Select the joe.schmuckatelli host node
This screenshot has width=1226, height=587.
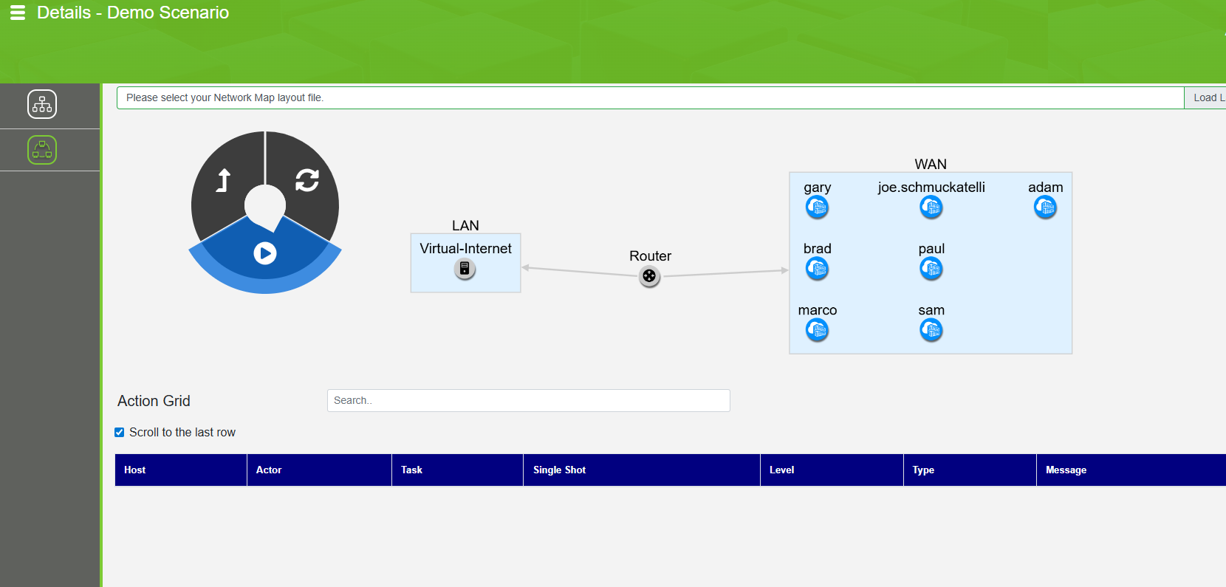pos(931,207)
